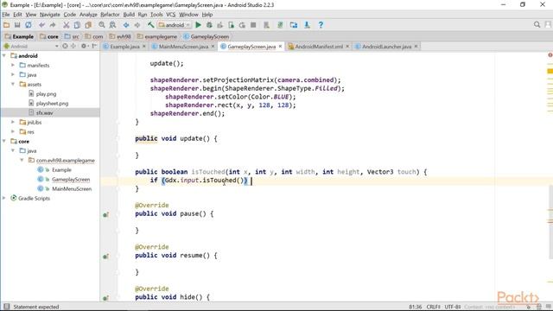This screenshot has height=311, width=553.
Task: Click the Scroll from Source target icon
Action: [x=65, y=46]
